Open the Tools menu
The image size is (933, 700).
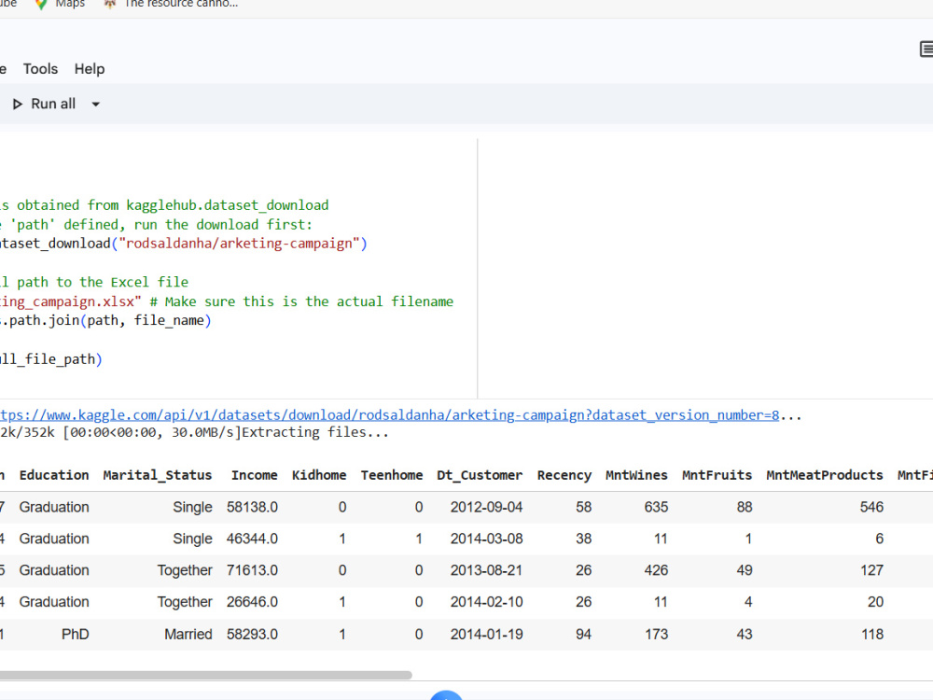40,69
